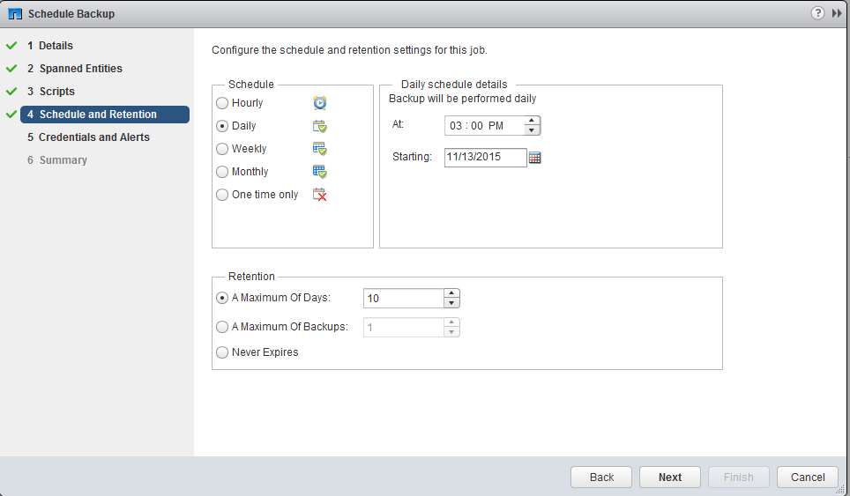The image size is (850, 496).
Task: Open the help question mark icon
Action: [x=817, y=13]
